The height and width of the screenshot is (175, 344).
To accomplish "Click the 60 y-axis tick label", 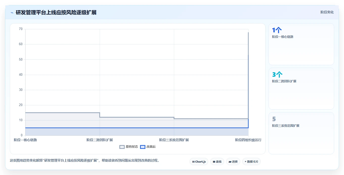I will coord(21,44).
